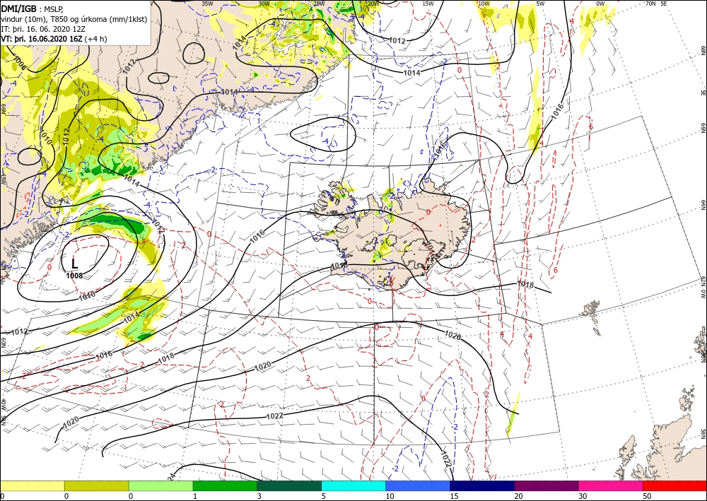Click the '0W' longitude label at top

point(600,4)
